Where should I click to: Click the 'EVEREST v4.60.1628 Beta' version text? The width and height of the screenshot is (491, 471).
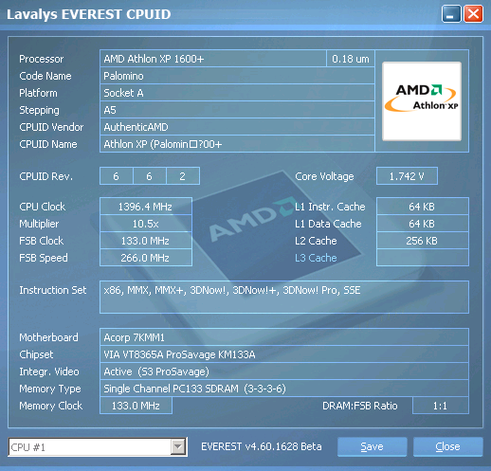coord(262,446)
